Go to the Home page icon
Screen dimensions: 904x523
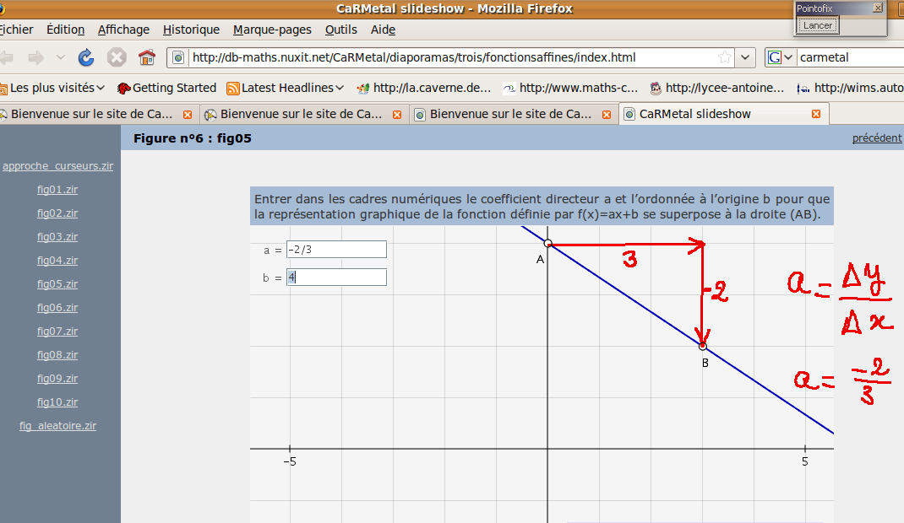pyautogui.click(x=147, y=57)
